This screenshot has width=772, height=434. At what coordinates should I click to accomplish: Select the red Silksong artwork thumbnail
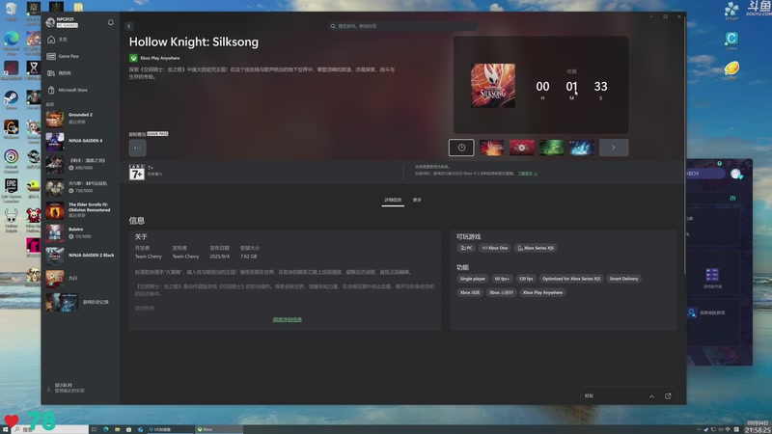(x=491, y=148)
